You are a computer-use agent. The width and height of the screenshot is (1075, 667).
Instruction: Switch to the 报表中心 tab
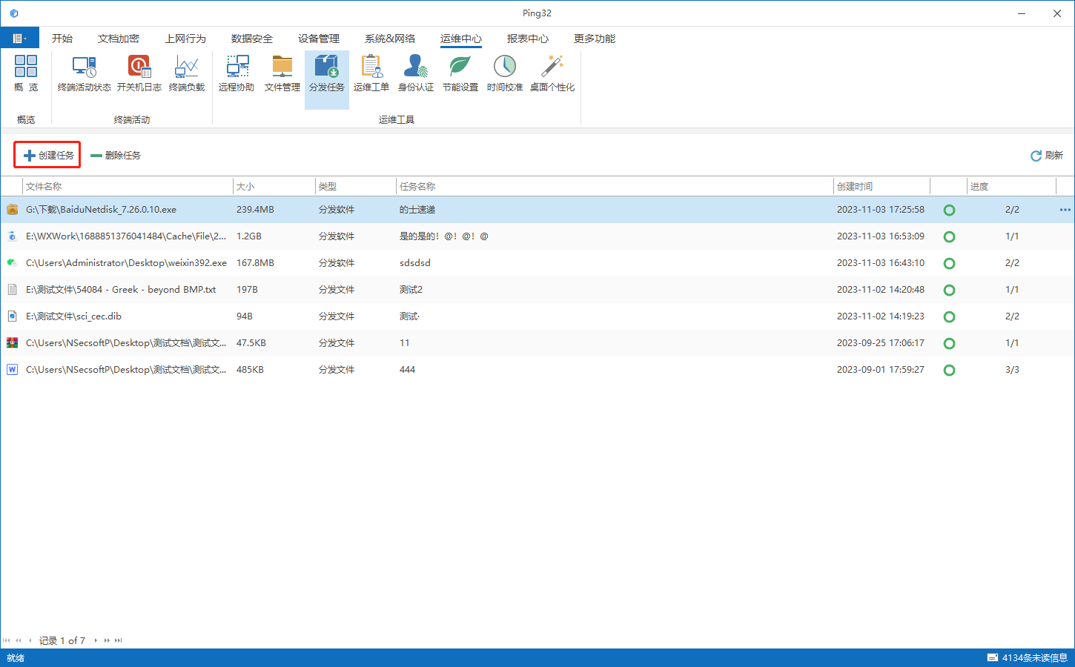528,39
